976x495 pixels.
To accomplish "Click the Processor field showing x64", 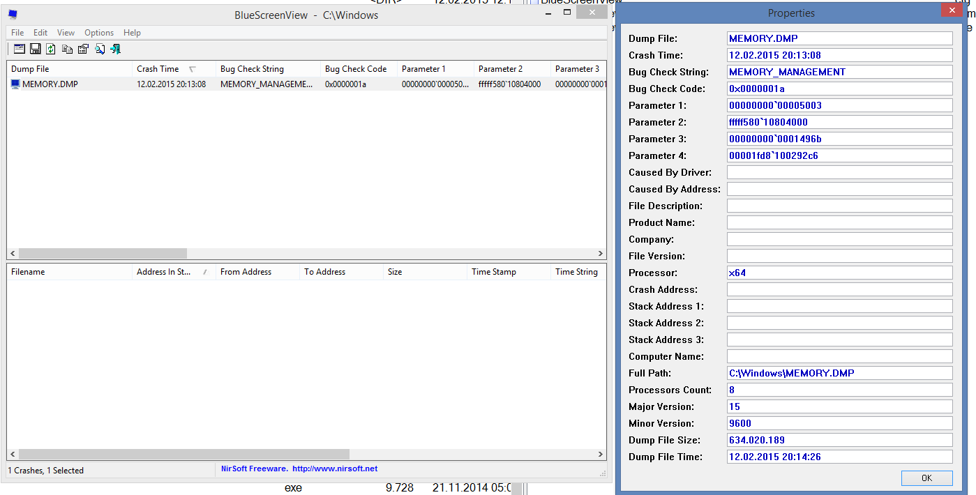I will coord(839,273).
